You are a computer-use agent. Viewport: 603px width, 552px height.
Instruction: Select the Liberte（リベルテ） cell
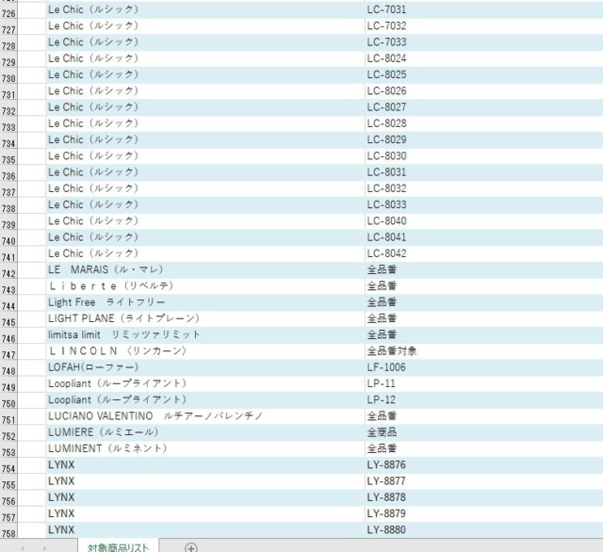pos(205,286)
